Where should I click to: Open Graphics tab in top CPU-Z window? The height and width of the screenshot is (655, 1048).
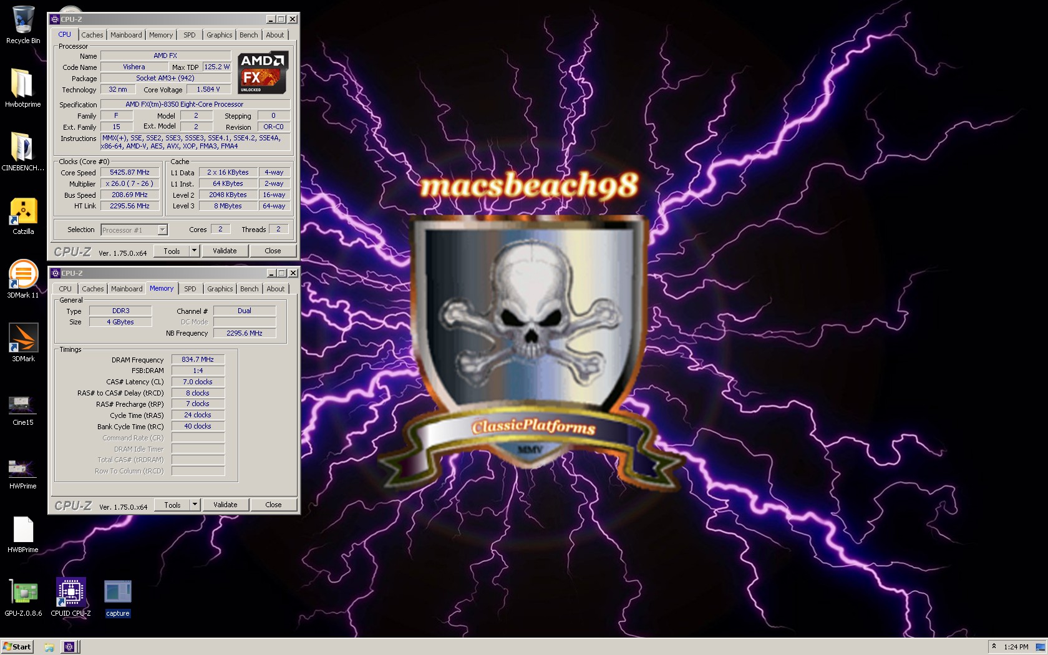click(220, 35)
